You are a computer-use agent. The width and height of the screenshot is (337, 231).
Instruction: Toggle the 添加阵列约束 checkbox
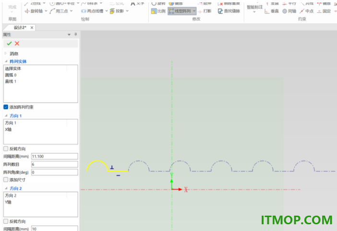coord(6,107)
